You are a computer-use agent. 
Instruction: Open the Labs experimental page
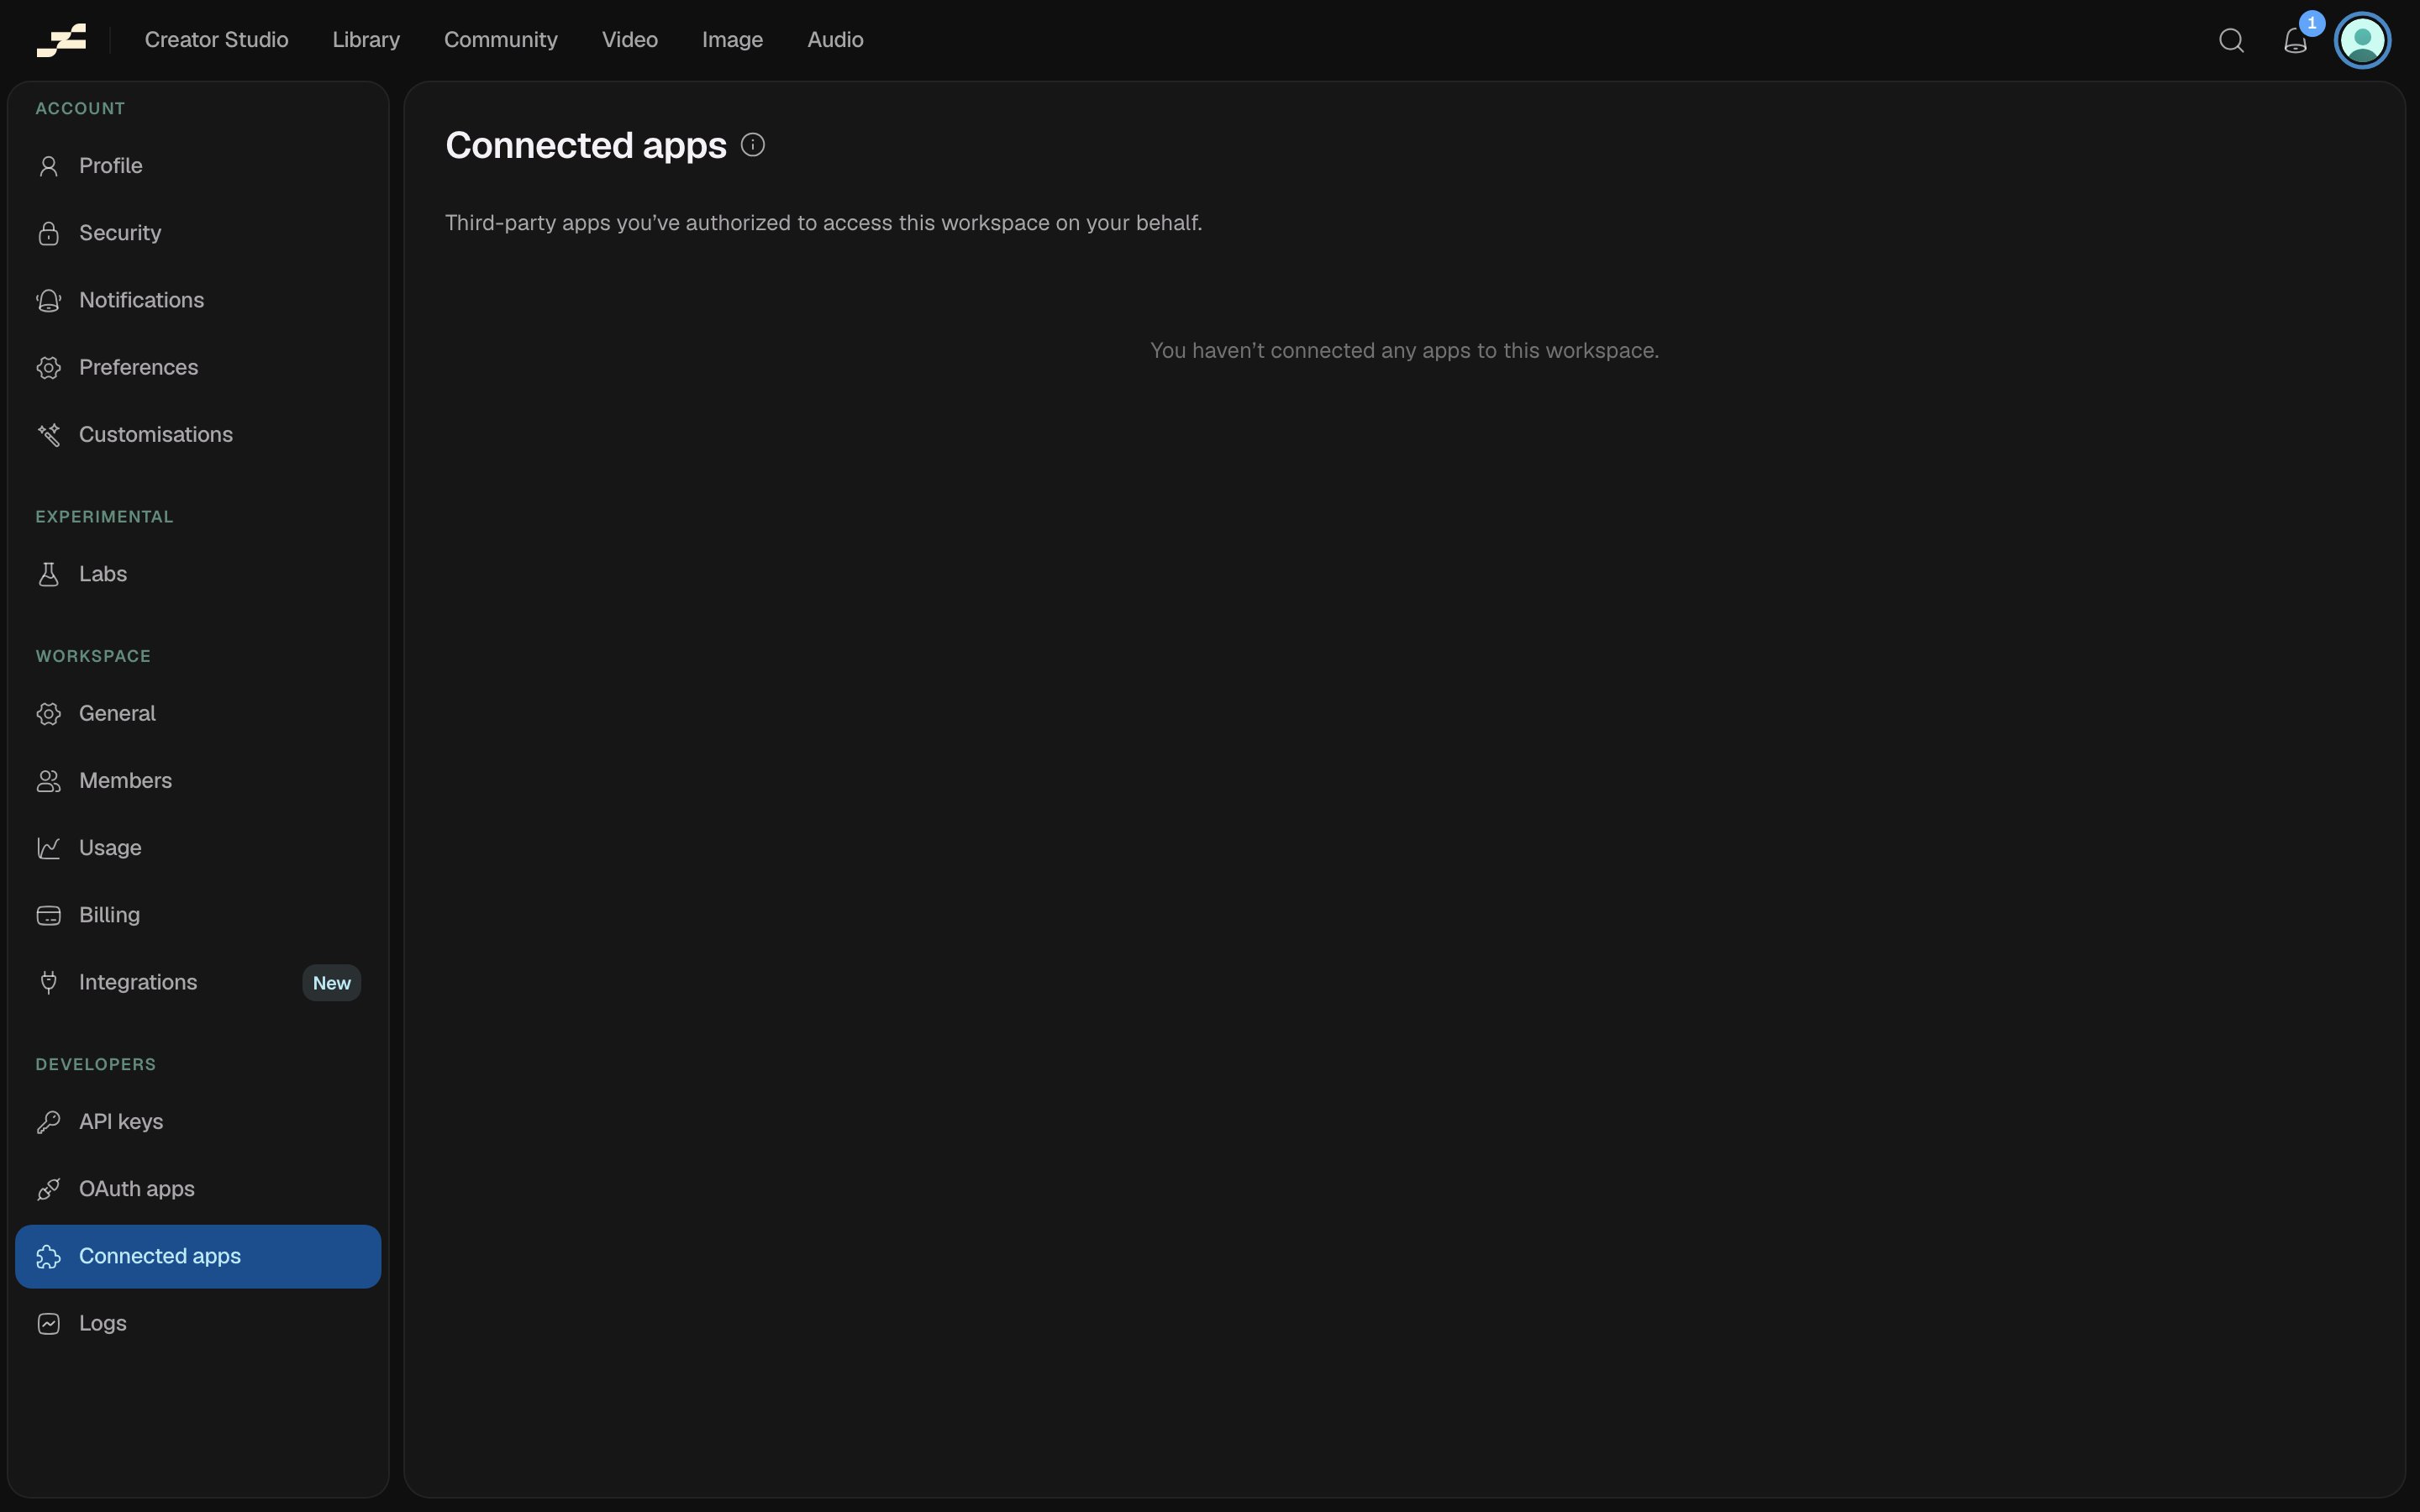tap(198, 574)
